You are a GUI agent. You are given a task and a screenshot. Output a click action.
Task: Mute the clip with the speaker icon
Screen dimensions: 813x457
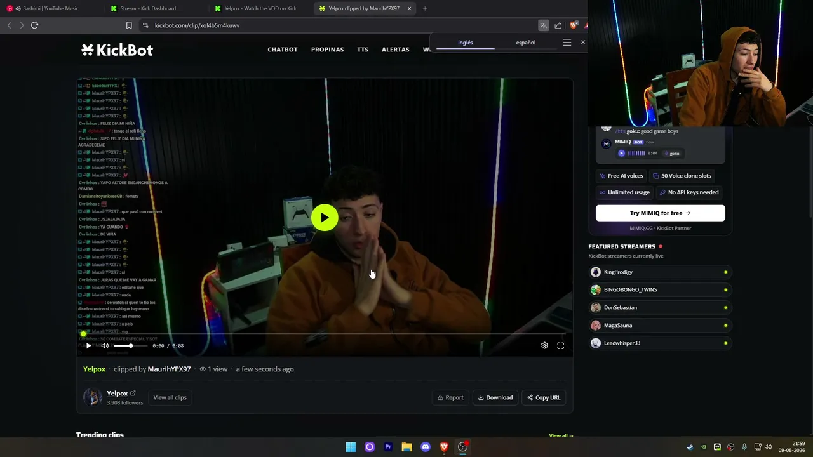point(105,346)
